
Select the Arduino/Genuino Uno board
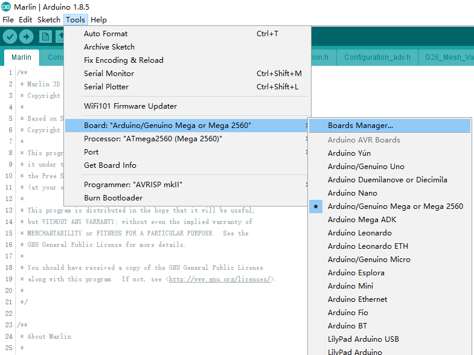coord(389,167)
